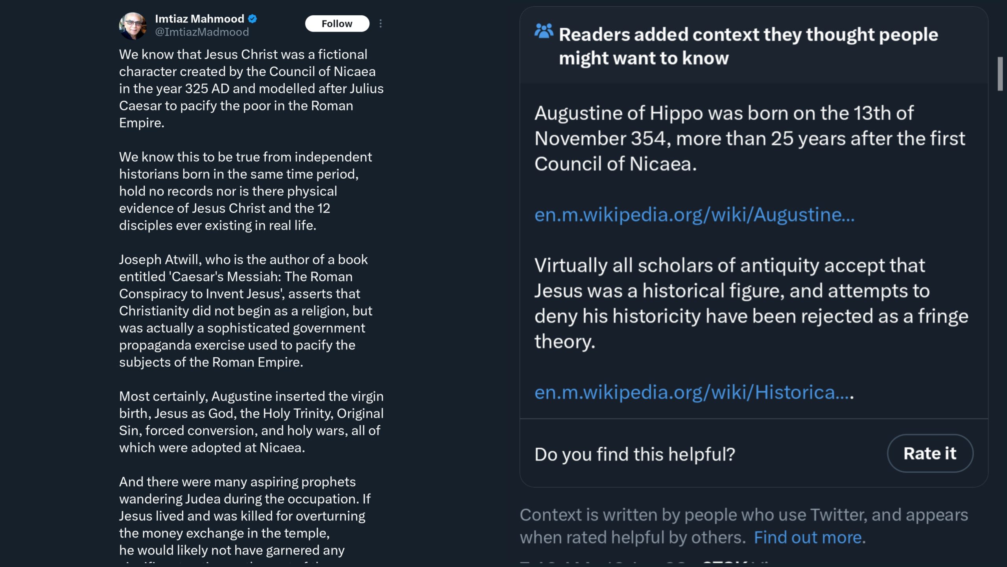
Task: Open Imtiaz Mahmood's profile picture
Action: pyautogui.click(x=133, y=26)
